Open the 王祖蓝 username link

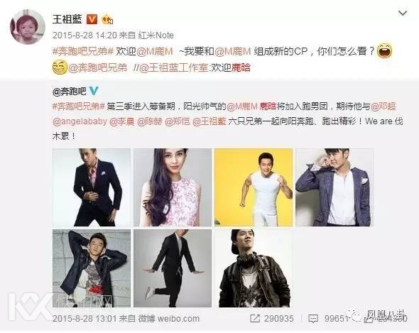point(67,19)
